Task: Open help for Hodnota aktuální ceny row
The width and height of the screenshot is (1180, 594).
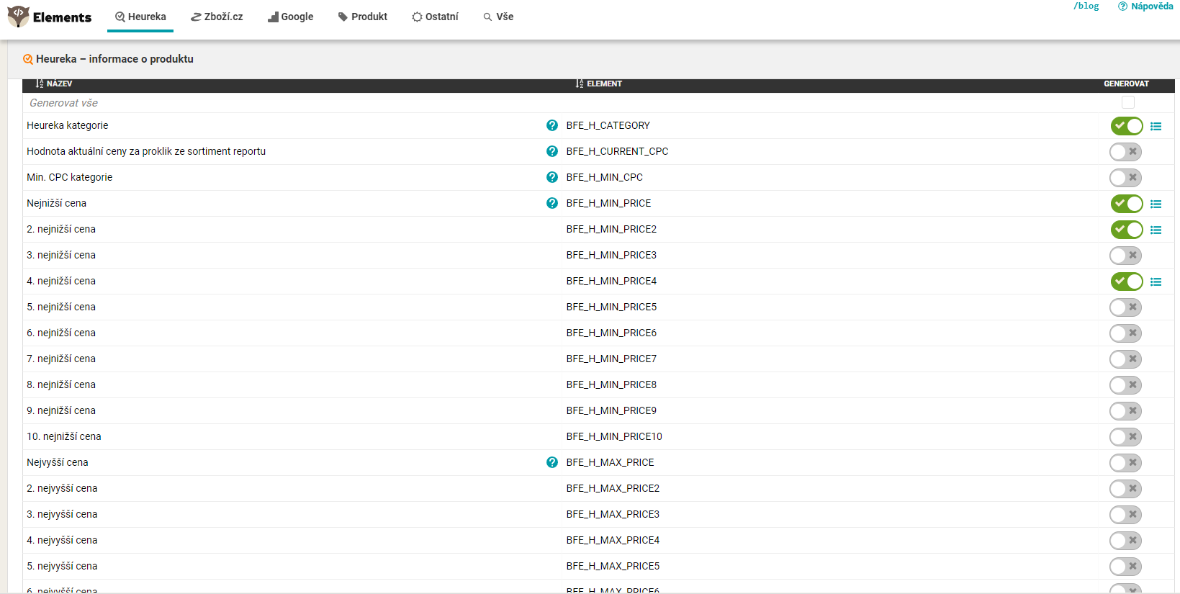Action: [x=552, y=151]
